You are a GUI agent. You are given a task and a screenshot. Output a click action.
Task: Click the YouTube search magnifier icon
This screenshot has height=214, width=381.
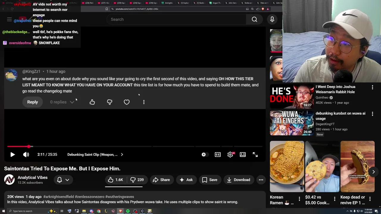tap(254, 19)
